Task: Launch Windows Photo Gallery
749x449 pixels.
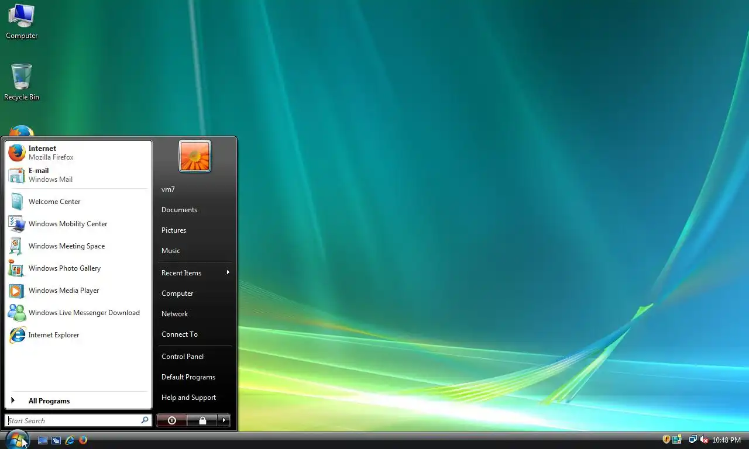Action: [78, 268]
